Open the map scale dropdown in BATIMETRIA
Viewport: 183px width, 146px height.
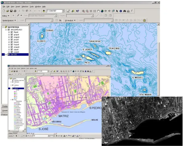point(63,11)
